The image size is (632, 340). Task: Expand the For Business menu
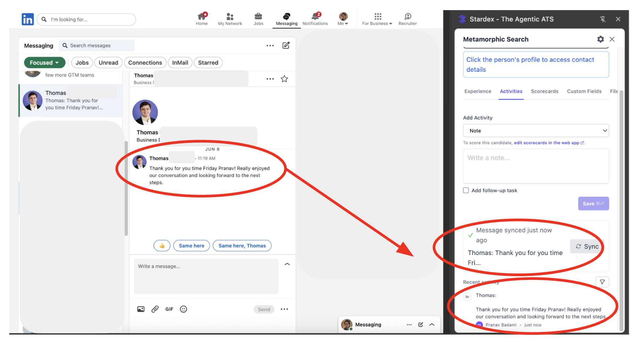pyautogui.click(x=377, y=19)
